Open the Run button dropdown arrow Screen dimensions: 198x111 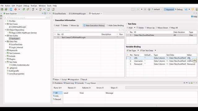click(x=142, y=9)
